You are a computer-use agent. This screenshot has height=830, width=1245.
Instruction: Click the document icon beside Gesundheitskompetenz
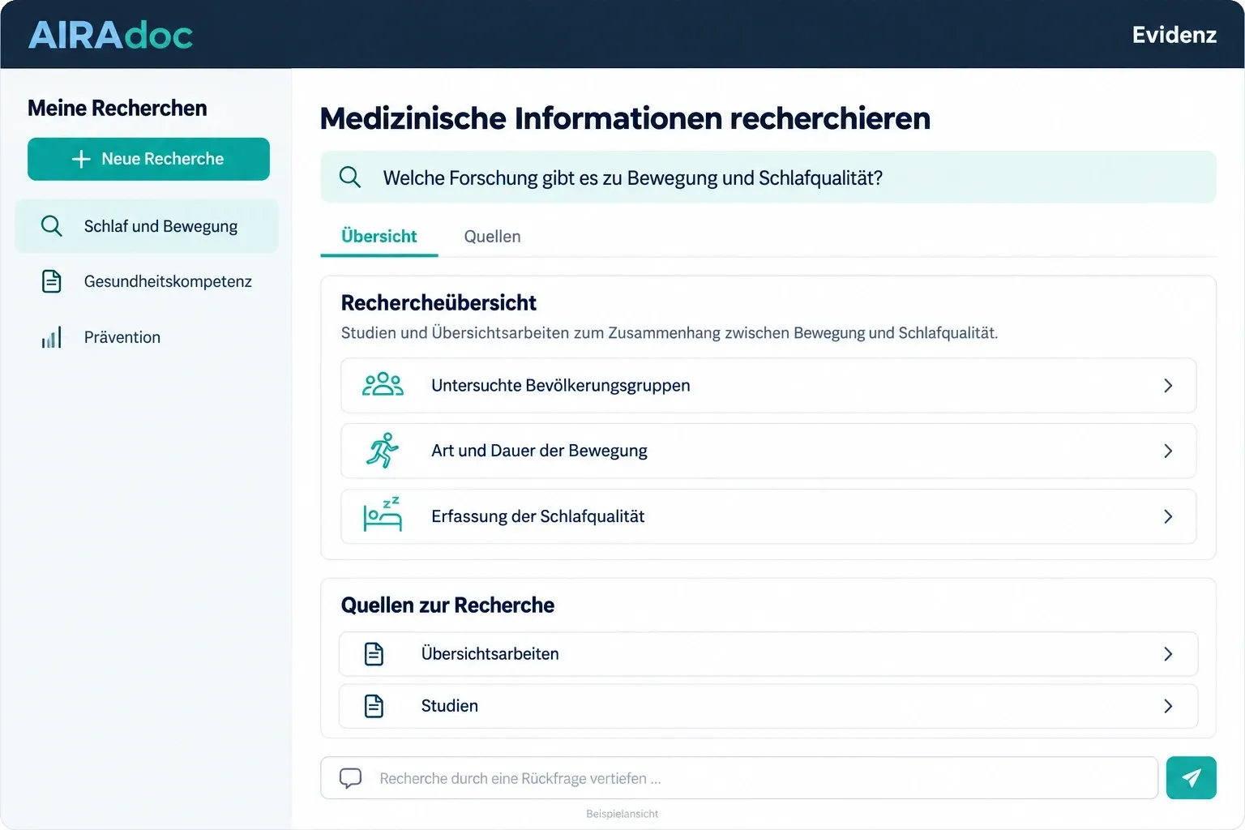51,281
